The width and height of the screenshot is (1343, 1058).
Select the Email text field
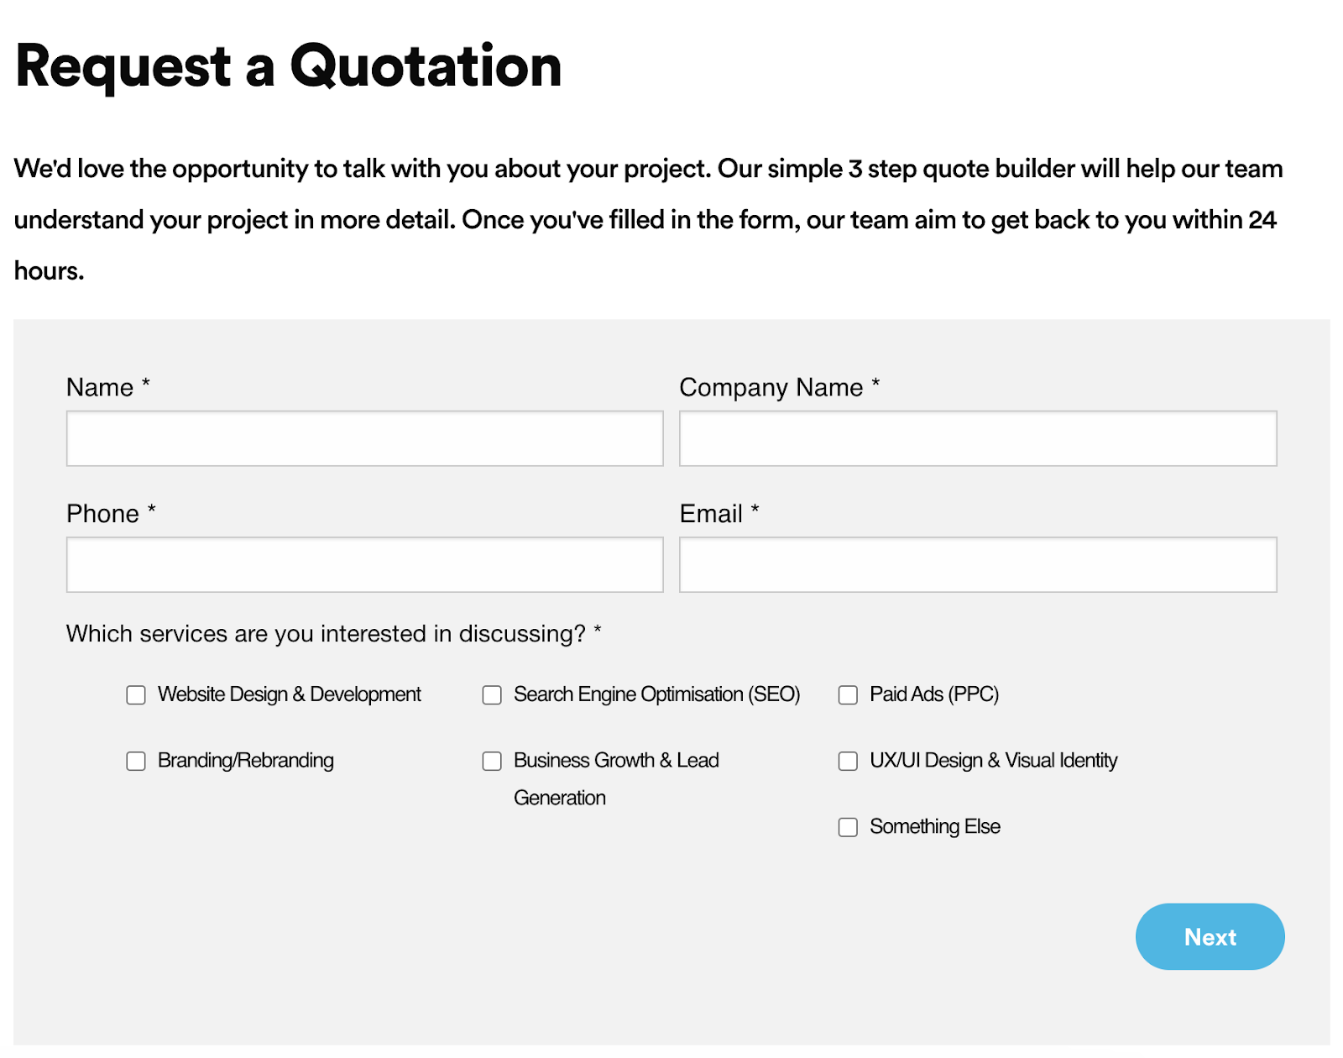(977, 564)
